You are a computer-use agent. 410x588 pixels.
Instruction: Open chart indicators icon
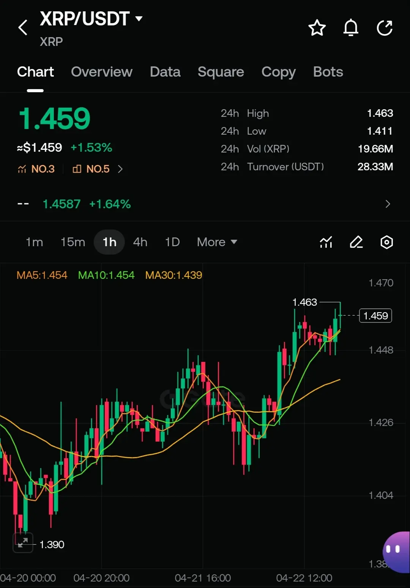click(x=326, y=242)
